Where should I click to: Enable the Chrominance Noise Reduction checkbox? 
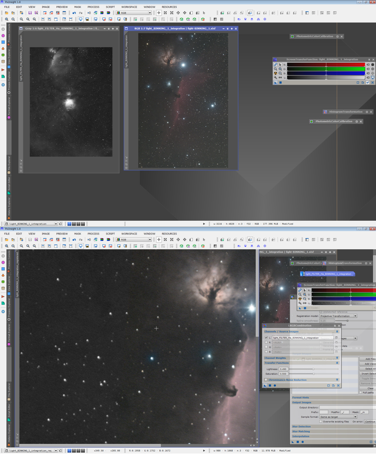(x=266, y=380)
